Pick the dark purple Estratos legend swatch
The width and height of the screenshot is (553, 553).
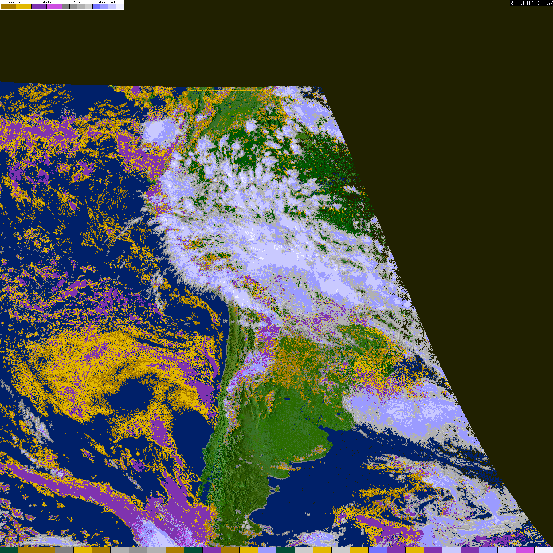click(39, 6)
